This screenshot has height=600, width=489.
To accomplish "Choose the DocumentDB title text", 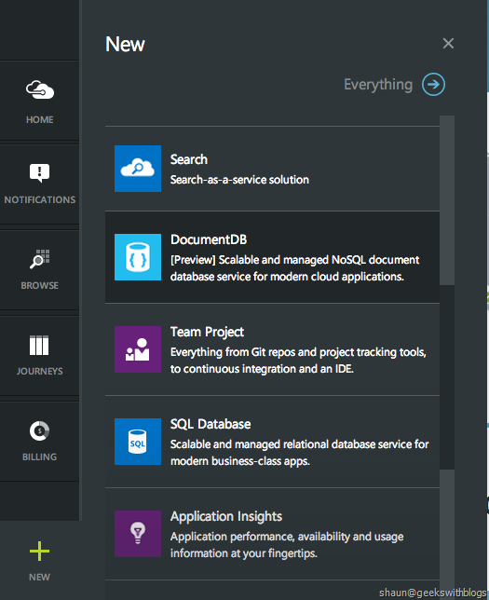I will click(209, 239).
